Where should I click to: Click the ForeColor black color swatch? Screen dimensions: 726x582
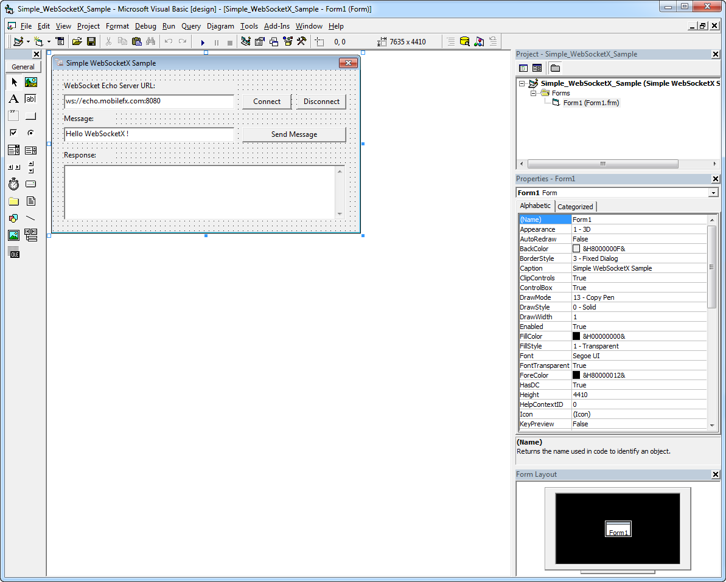(x=576, y=375)
